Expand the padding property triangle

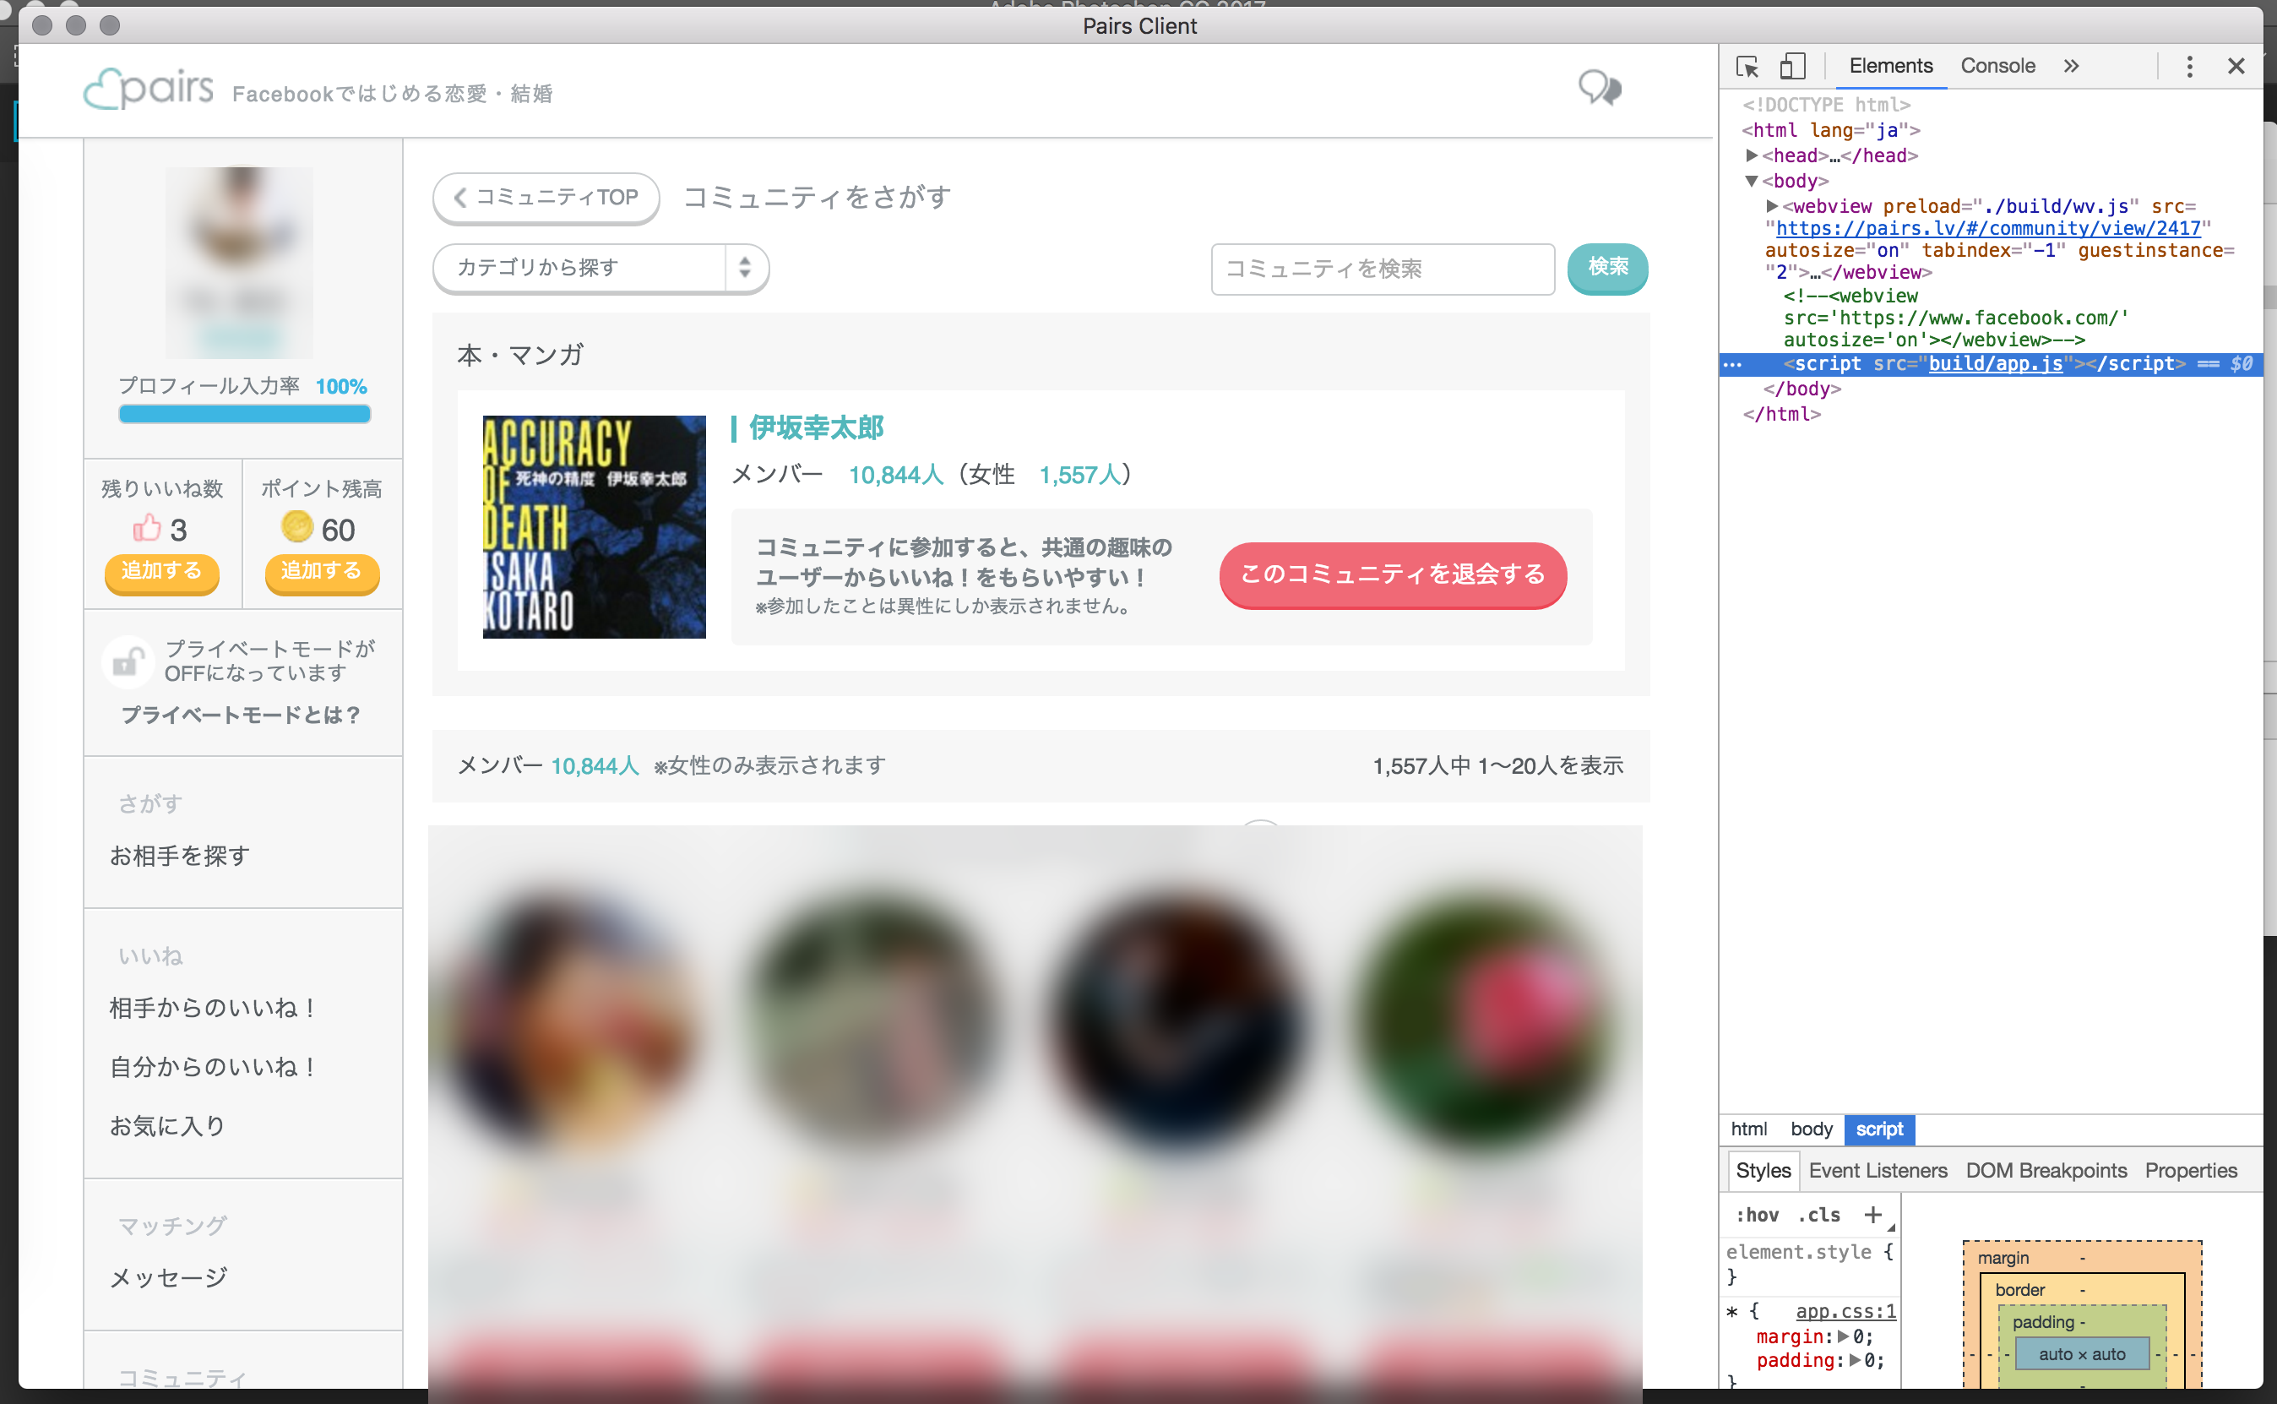[1854, 1360]
